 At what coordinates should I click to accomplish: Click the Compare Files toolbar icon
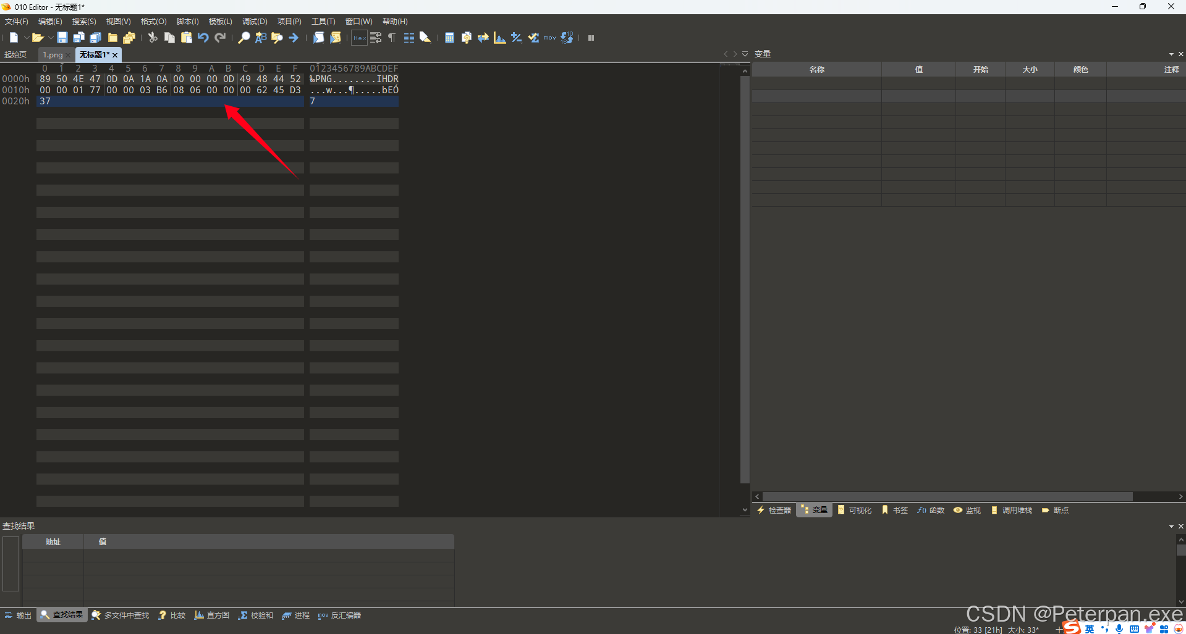(x=467, y=38)
